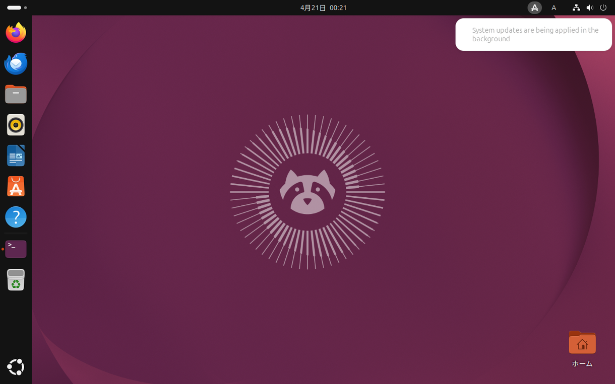This screenshot has height=384, width=615.
Task: Open the input source 'A' menu
Action: [553, 8]
